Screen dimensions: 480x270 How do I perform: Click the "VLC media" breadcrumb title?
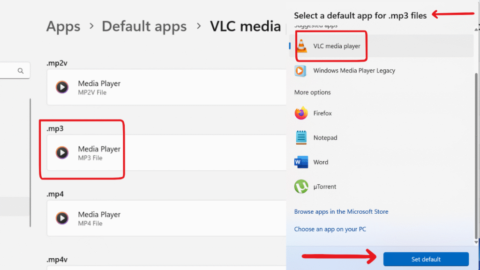pyautogui.click(x=245, y=26)
